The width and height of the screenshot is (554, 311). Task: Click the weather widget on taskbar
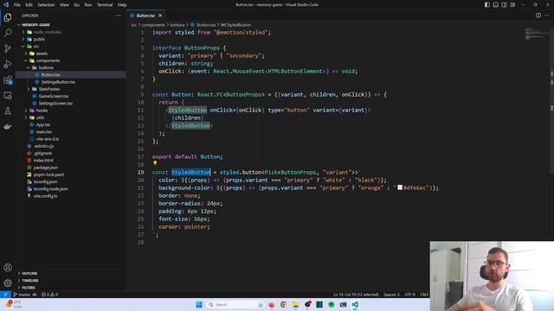pyautogui.click(x=14, y=304)
